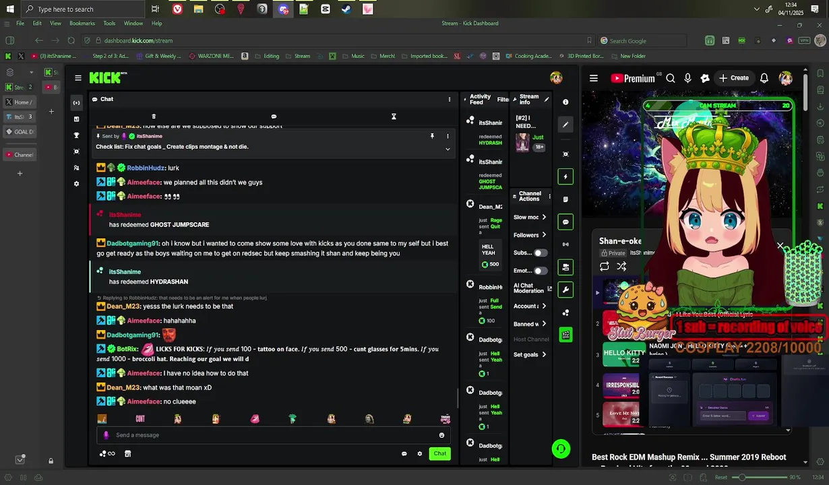
Task: Click the green headset support button
Action: click(x=561, y=449)
